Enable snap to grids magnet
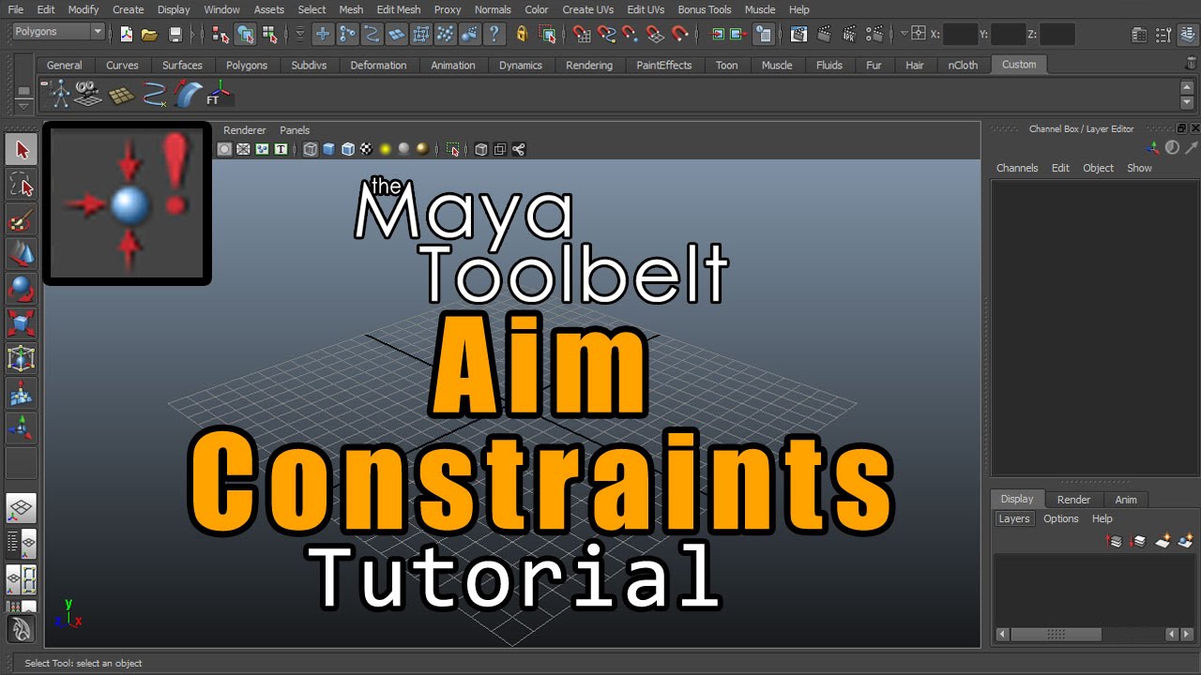 point(582,35)
